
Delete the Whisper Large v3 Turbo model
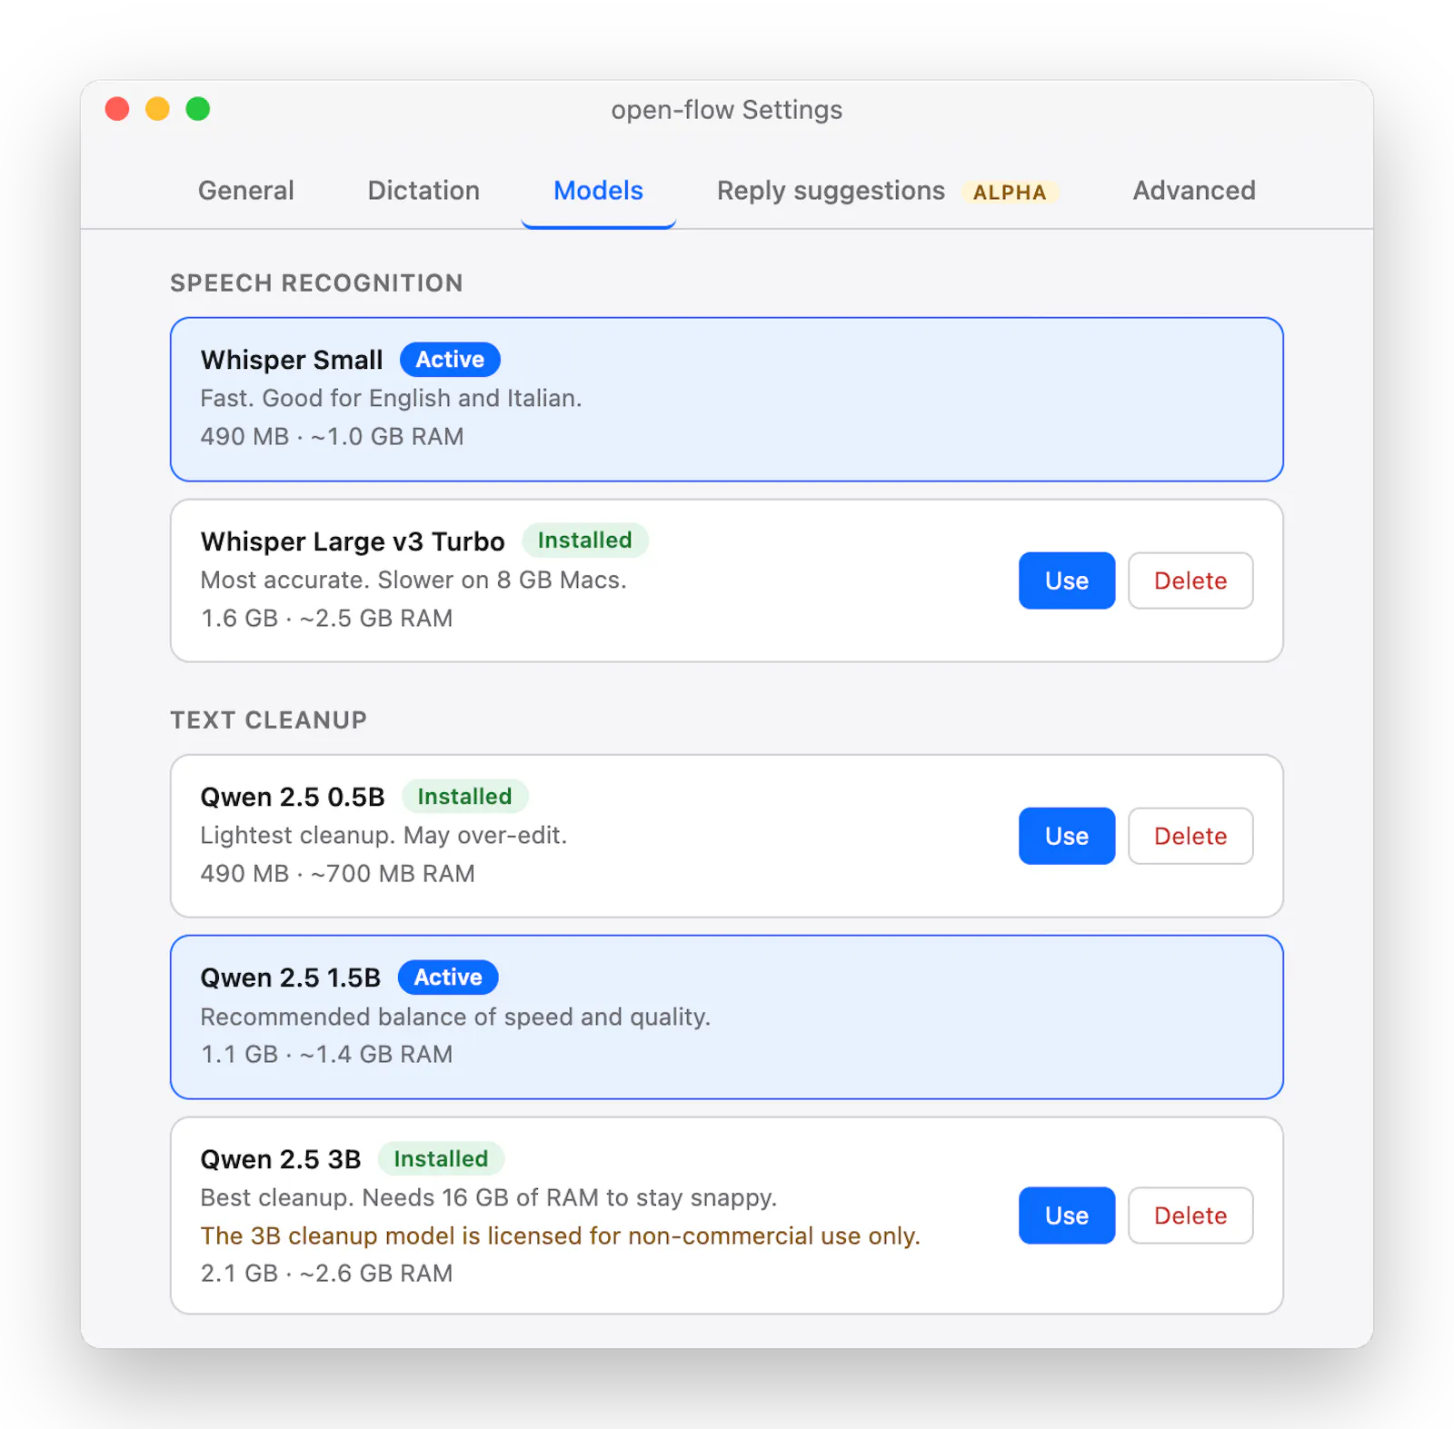pos(1190,581)
